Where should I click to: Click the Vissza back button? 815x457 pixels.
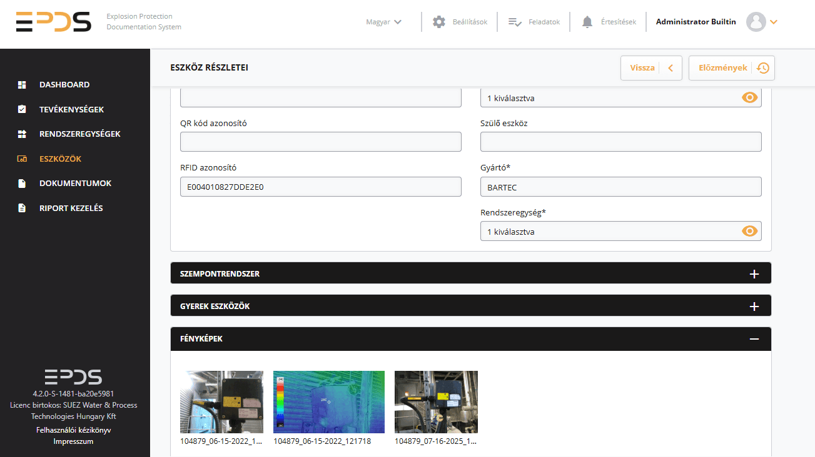pyautogui.click(x=650, y=68)
